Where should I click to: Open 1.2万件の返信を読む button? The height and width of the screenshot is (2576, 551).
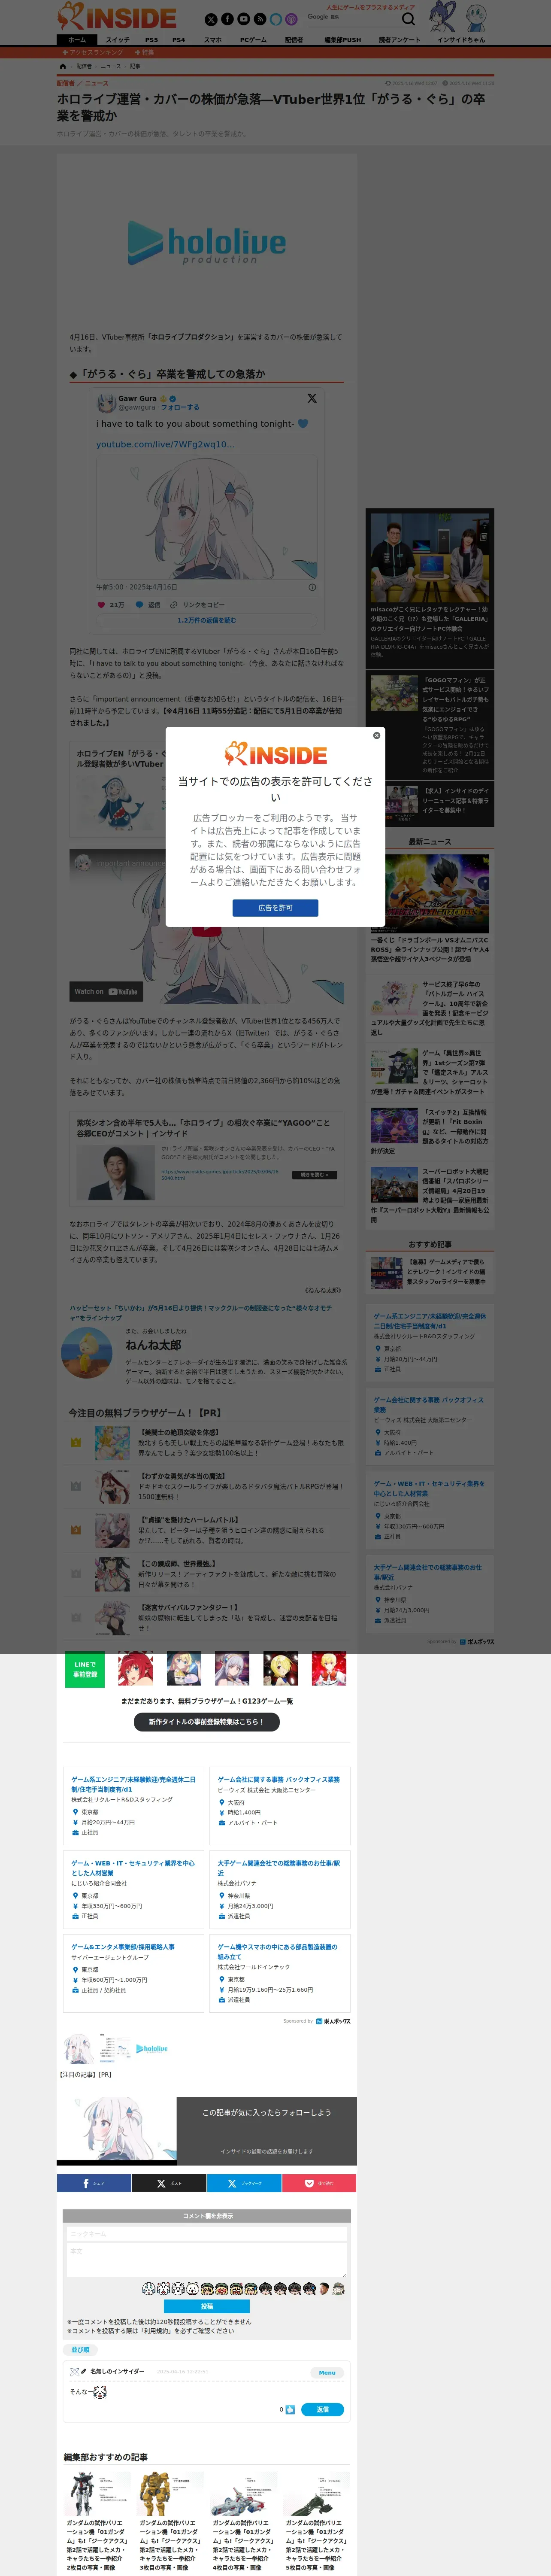tap(206, 620)
